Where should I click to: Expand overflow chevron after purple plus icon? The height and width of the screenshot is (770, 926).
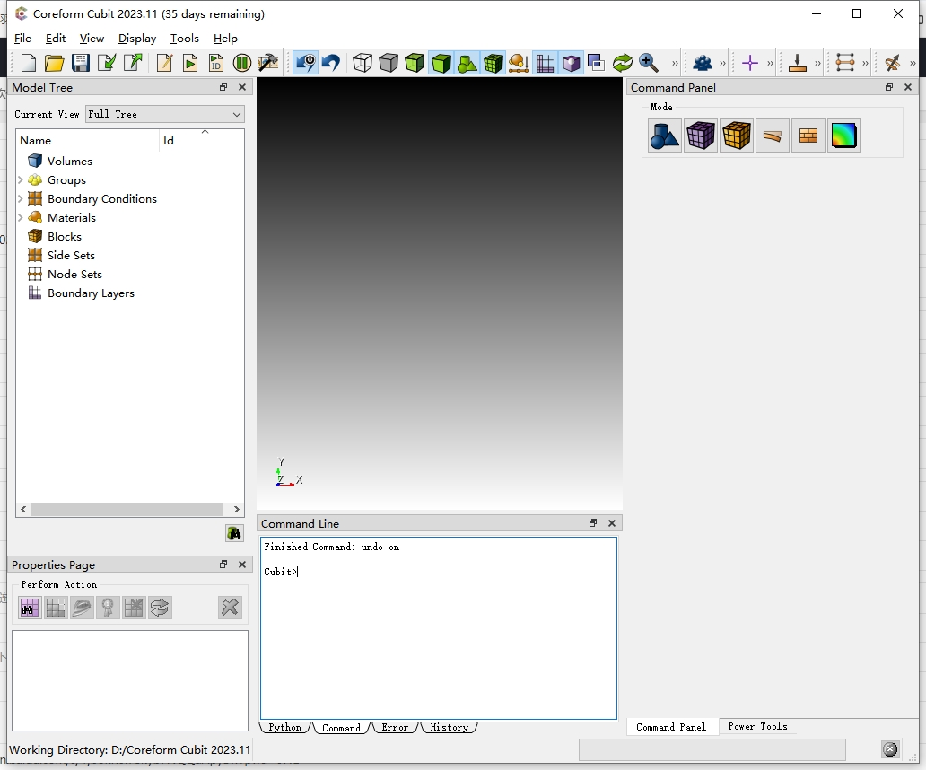pos(770,63)
